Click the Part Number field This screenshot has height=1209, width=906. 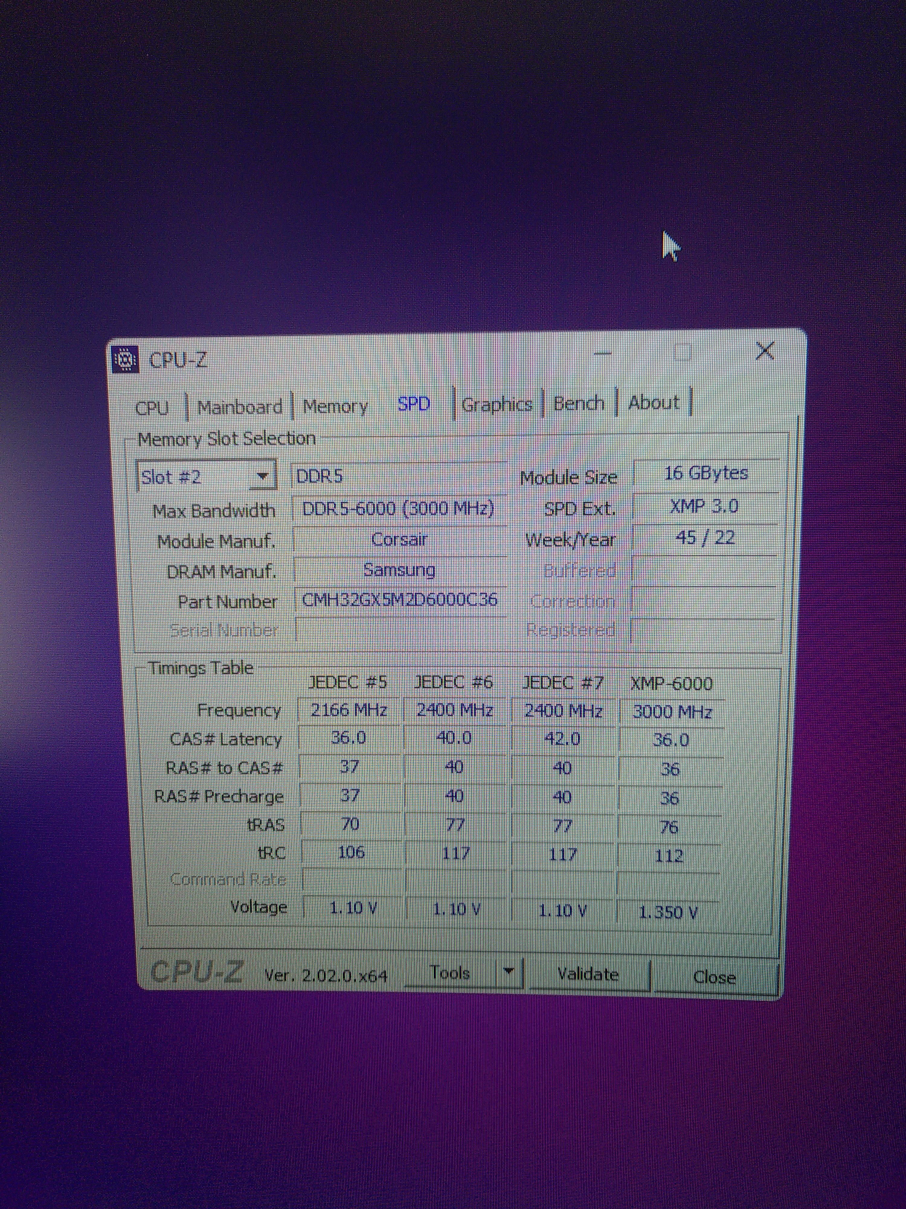(x=400, y=600)
